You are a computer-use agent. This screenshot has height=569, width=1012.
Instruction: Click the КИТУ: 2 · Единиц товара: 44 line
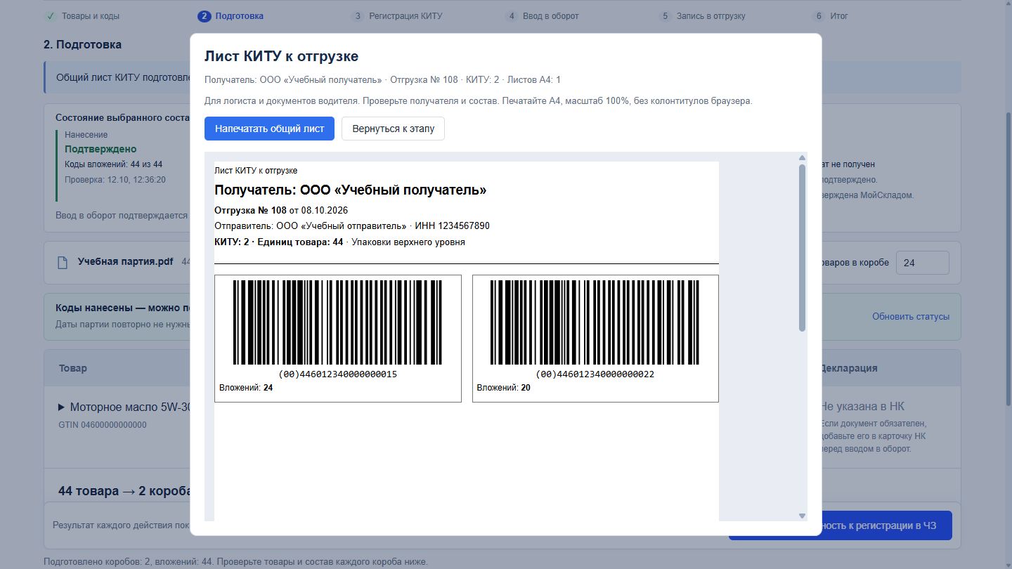[x=339, y=242]
